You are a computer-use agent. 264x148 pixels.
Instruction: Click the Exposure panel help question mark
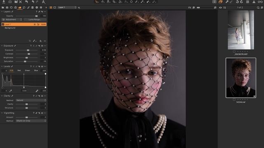pyautogui.click(x=31, y=46)
